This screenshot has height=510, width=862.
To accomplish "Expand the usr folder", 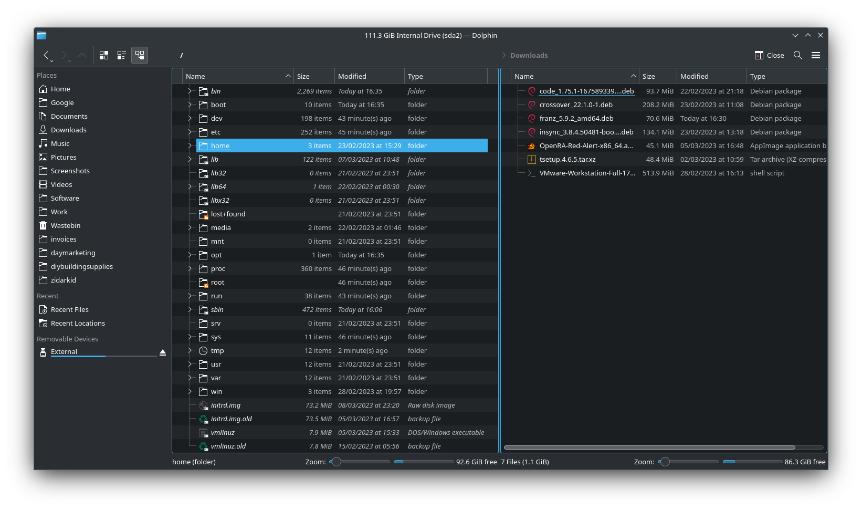I will tap(190, 365).
